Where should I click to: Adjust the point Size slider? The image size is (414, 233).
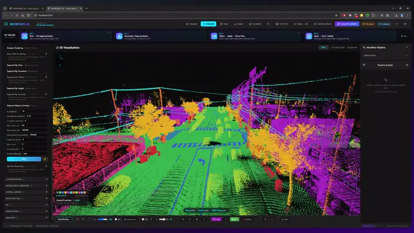click(x=102, y=219)
